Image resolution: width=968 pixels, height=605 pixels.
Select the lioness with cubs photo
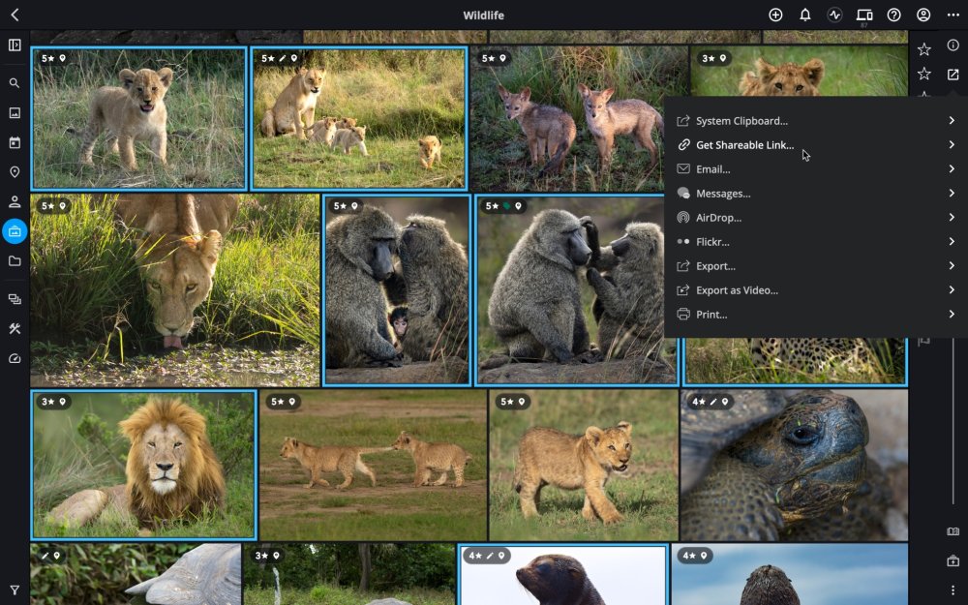[x=359, y=118]
